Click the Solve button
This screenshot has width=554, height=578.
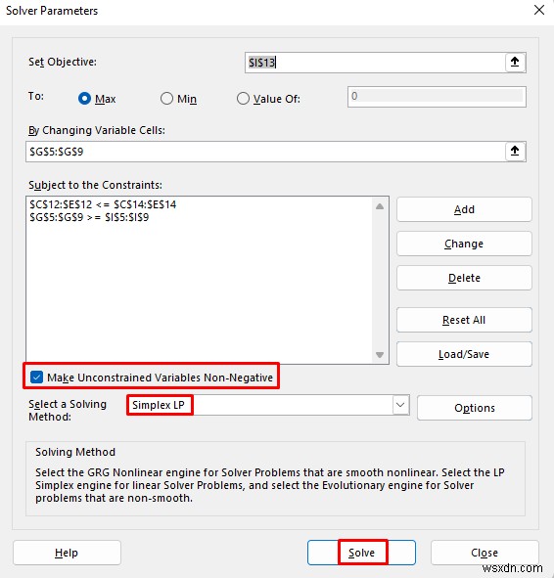(x=361, y=553)
